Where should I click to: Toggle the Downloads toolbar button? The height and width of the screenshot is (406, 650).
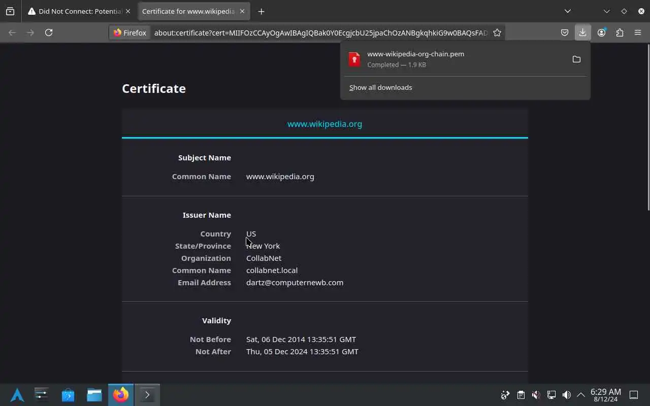point(582,32)
